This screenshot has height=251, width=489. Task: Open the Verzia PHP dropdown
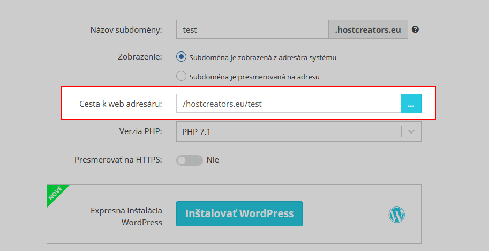298,131
